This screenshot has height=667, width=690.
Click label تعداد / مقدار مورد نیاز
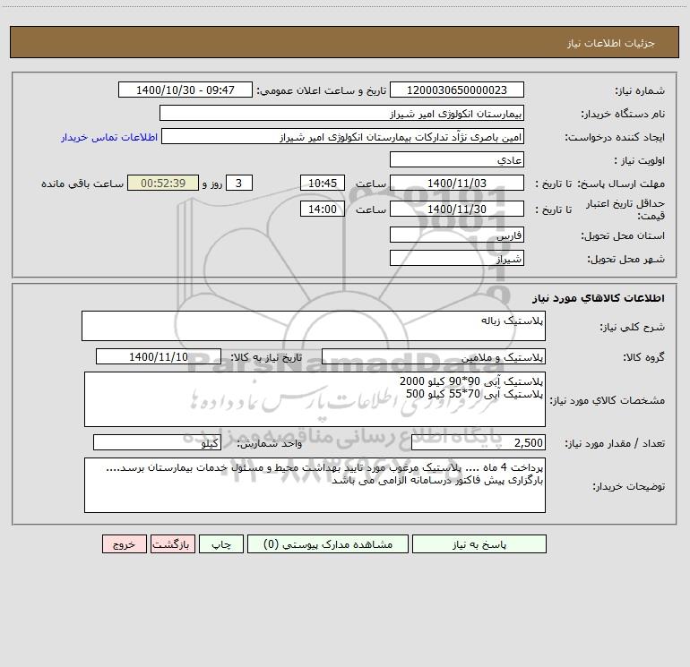pyautogui.click(x=615, y=444)
